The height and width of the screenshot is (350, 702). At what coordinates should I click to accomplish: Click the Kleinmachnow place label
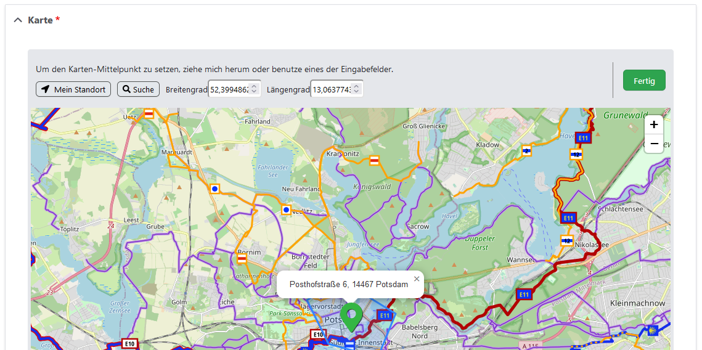click(x=637, y=303)
